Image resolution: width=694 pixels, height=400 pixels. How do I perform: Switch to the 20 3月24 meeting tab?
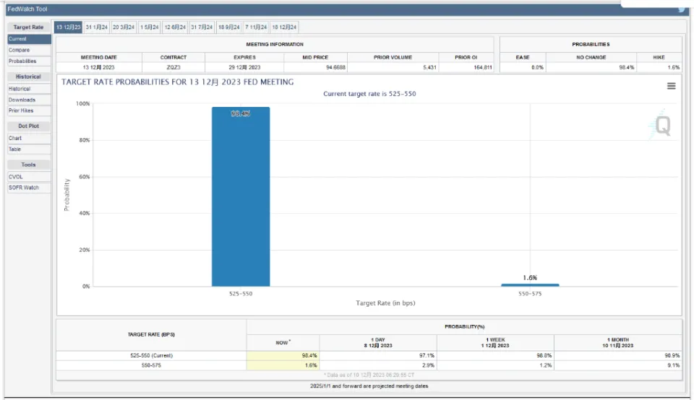pos(123,27)
